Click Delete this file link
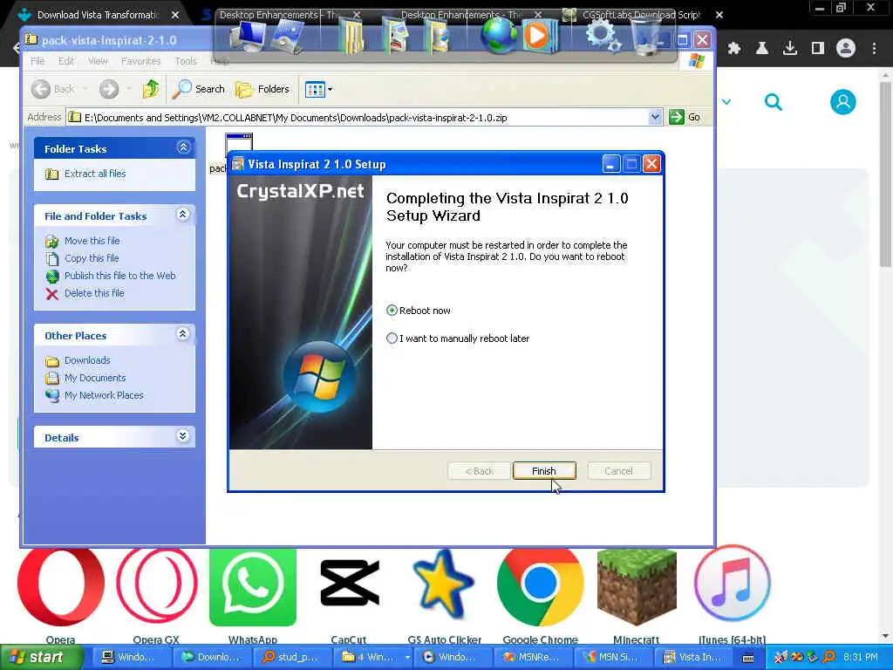This screenshot has height=670, width=893. [94, 293]
